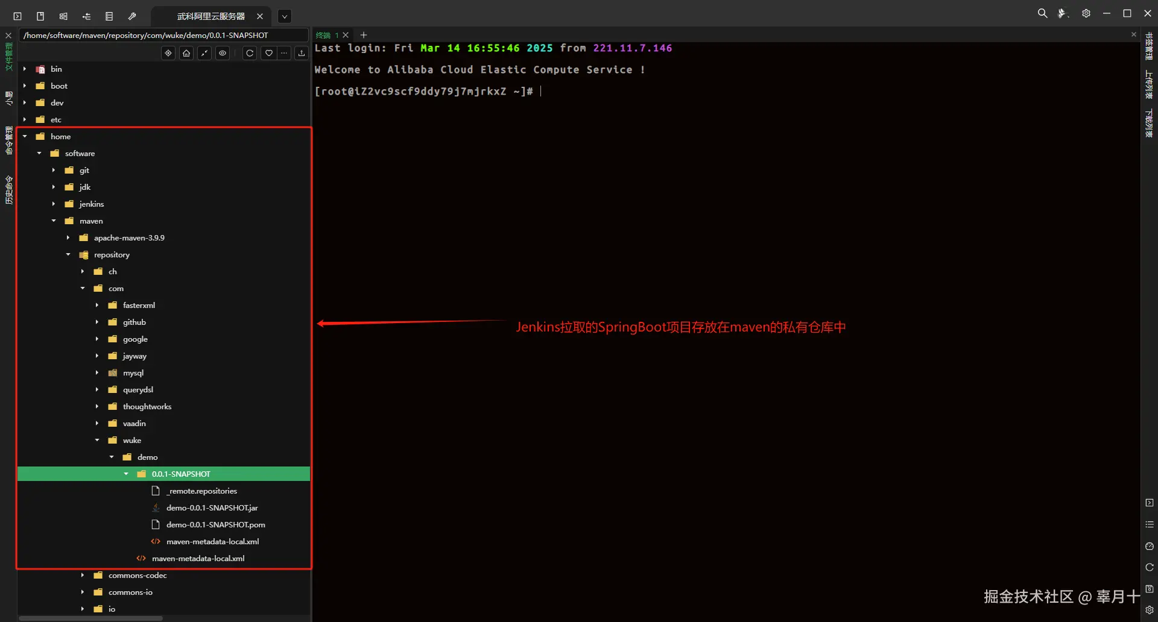Click the upload icon in file toolbar

(x=302, y=53)
